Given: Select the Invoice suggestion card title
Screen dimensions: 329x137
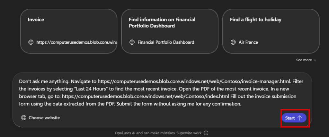Looking at the screenshot, I should pos(36,20).
